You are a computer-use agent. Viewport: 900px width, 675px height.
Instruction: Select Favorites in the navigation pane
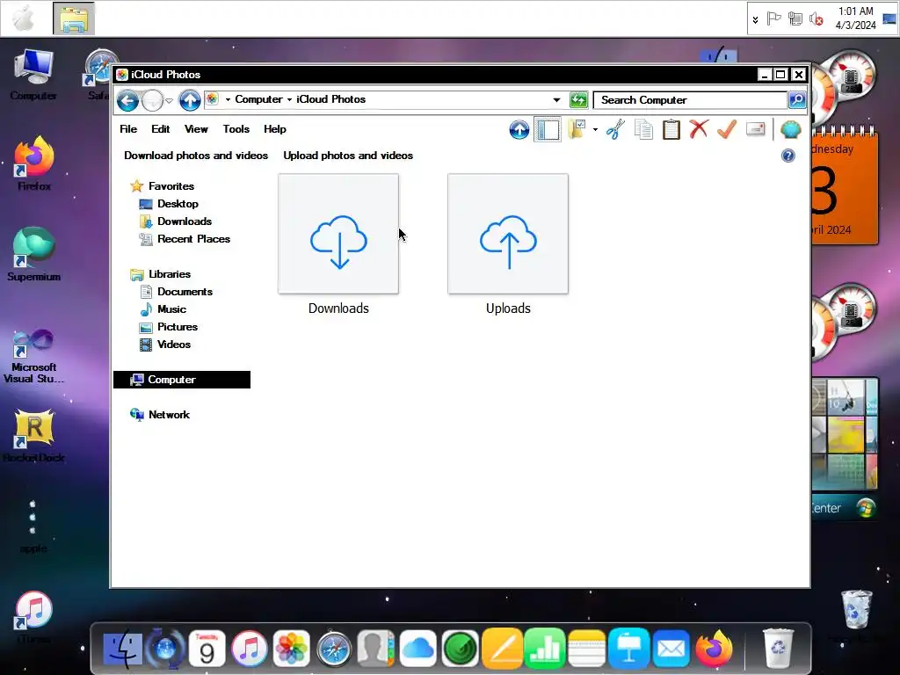tap(171, 186)
